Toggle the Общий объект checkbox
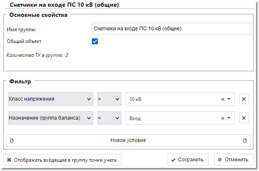The width and height of the screenshot is (259, 171). (x=95, y=41)
